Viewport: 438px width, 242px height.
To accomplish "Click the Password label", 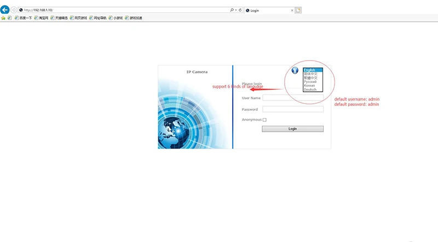I will 250,109.
